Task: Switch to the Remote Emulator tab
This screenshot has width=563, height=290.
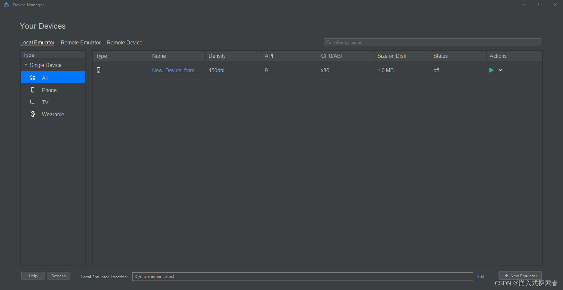Action: pos(81,42)
